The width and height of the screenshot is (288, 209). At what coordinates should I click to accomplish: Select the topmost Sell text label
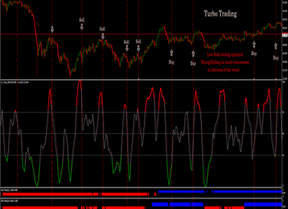pos(82,20)
